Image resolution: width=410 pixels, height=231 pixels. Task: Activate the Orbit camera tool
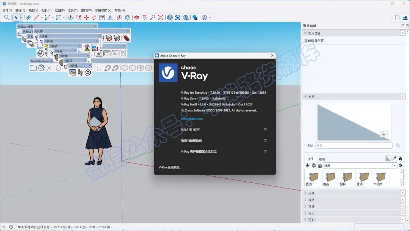pyautogui.click(x=137, y=17)
